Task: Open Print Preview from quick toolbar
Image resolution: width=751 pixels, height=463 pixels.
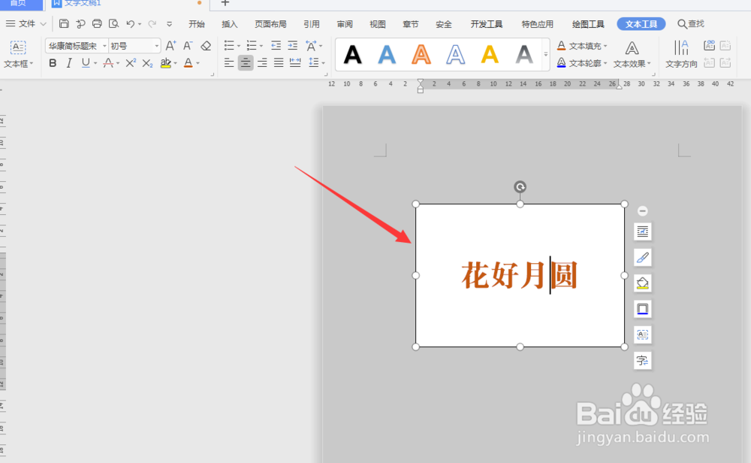Action: (113, 23)
